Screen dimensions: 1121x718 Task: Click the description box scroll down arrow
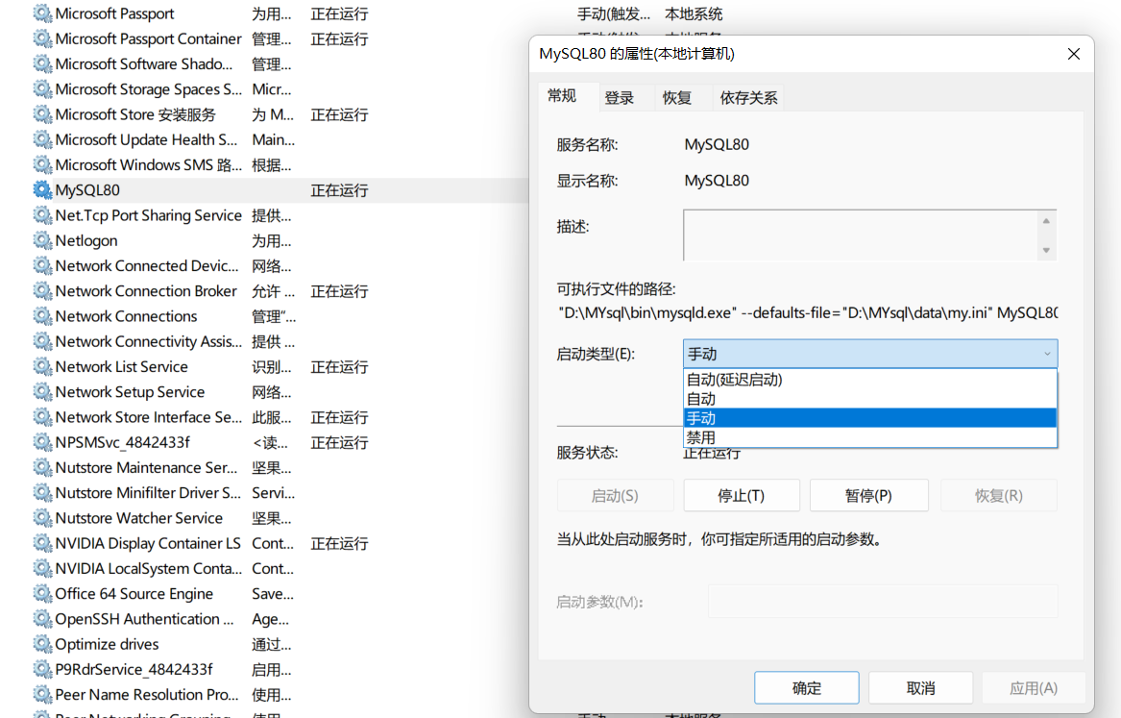pyautogui.click(x=1046, y=250)
